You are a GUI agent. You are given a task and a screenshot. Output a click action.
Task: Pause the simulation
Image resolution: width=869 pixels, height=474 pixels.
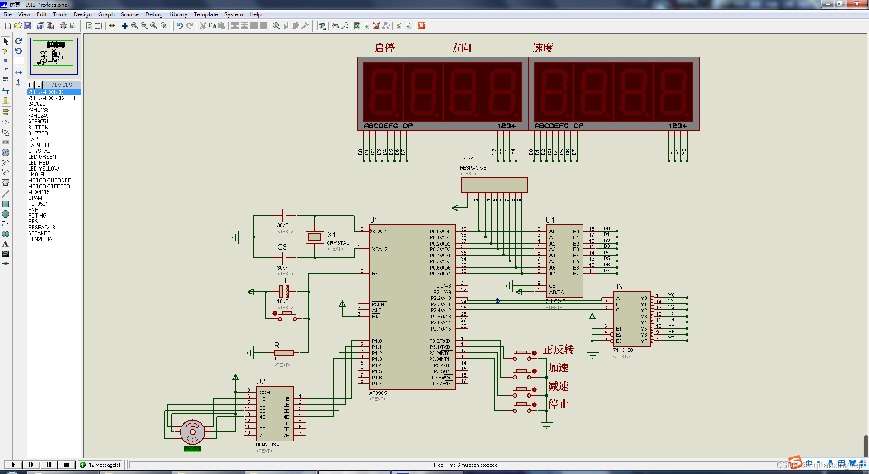(x=48, y=465)
